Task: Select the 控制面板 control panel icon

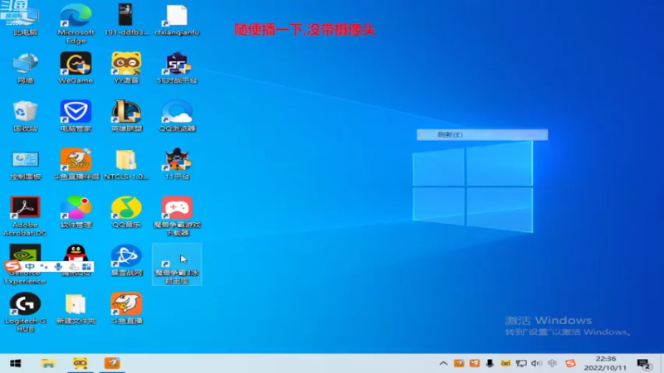Action: pos(25,164)
